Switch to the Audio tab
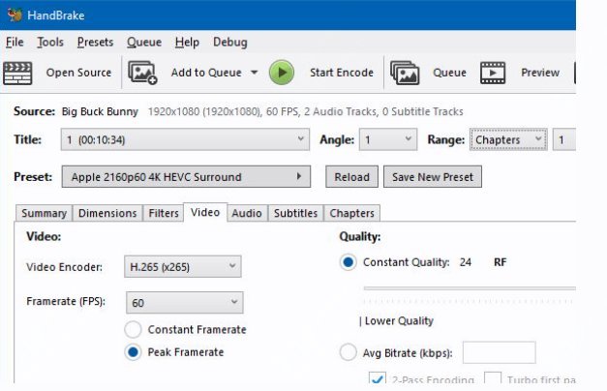The height and width of the screenshot is (391, 607). (247, 213)
